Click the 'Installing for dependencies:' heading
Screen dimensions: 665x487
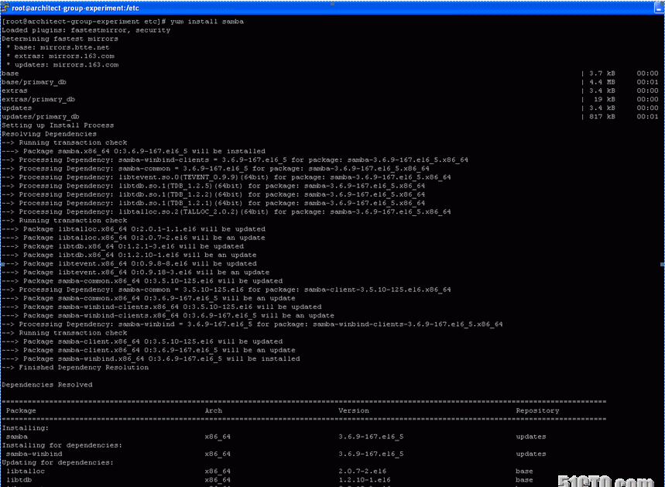(x=62, y=445)
